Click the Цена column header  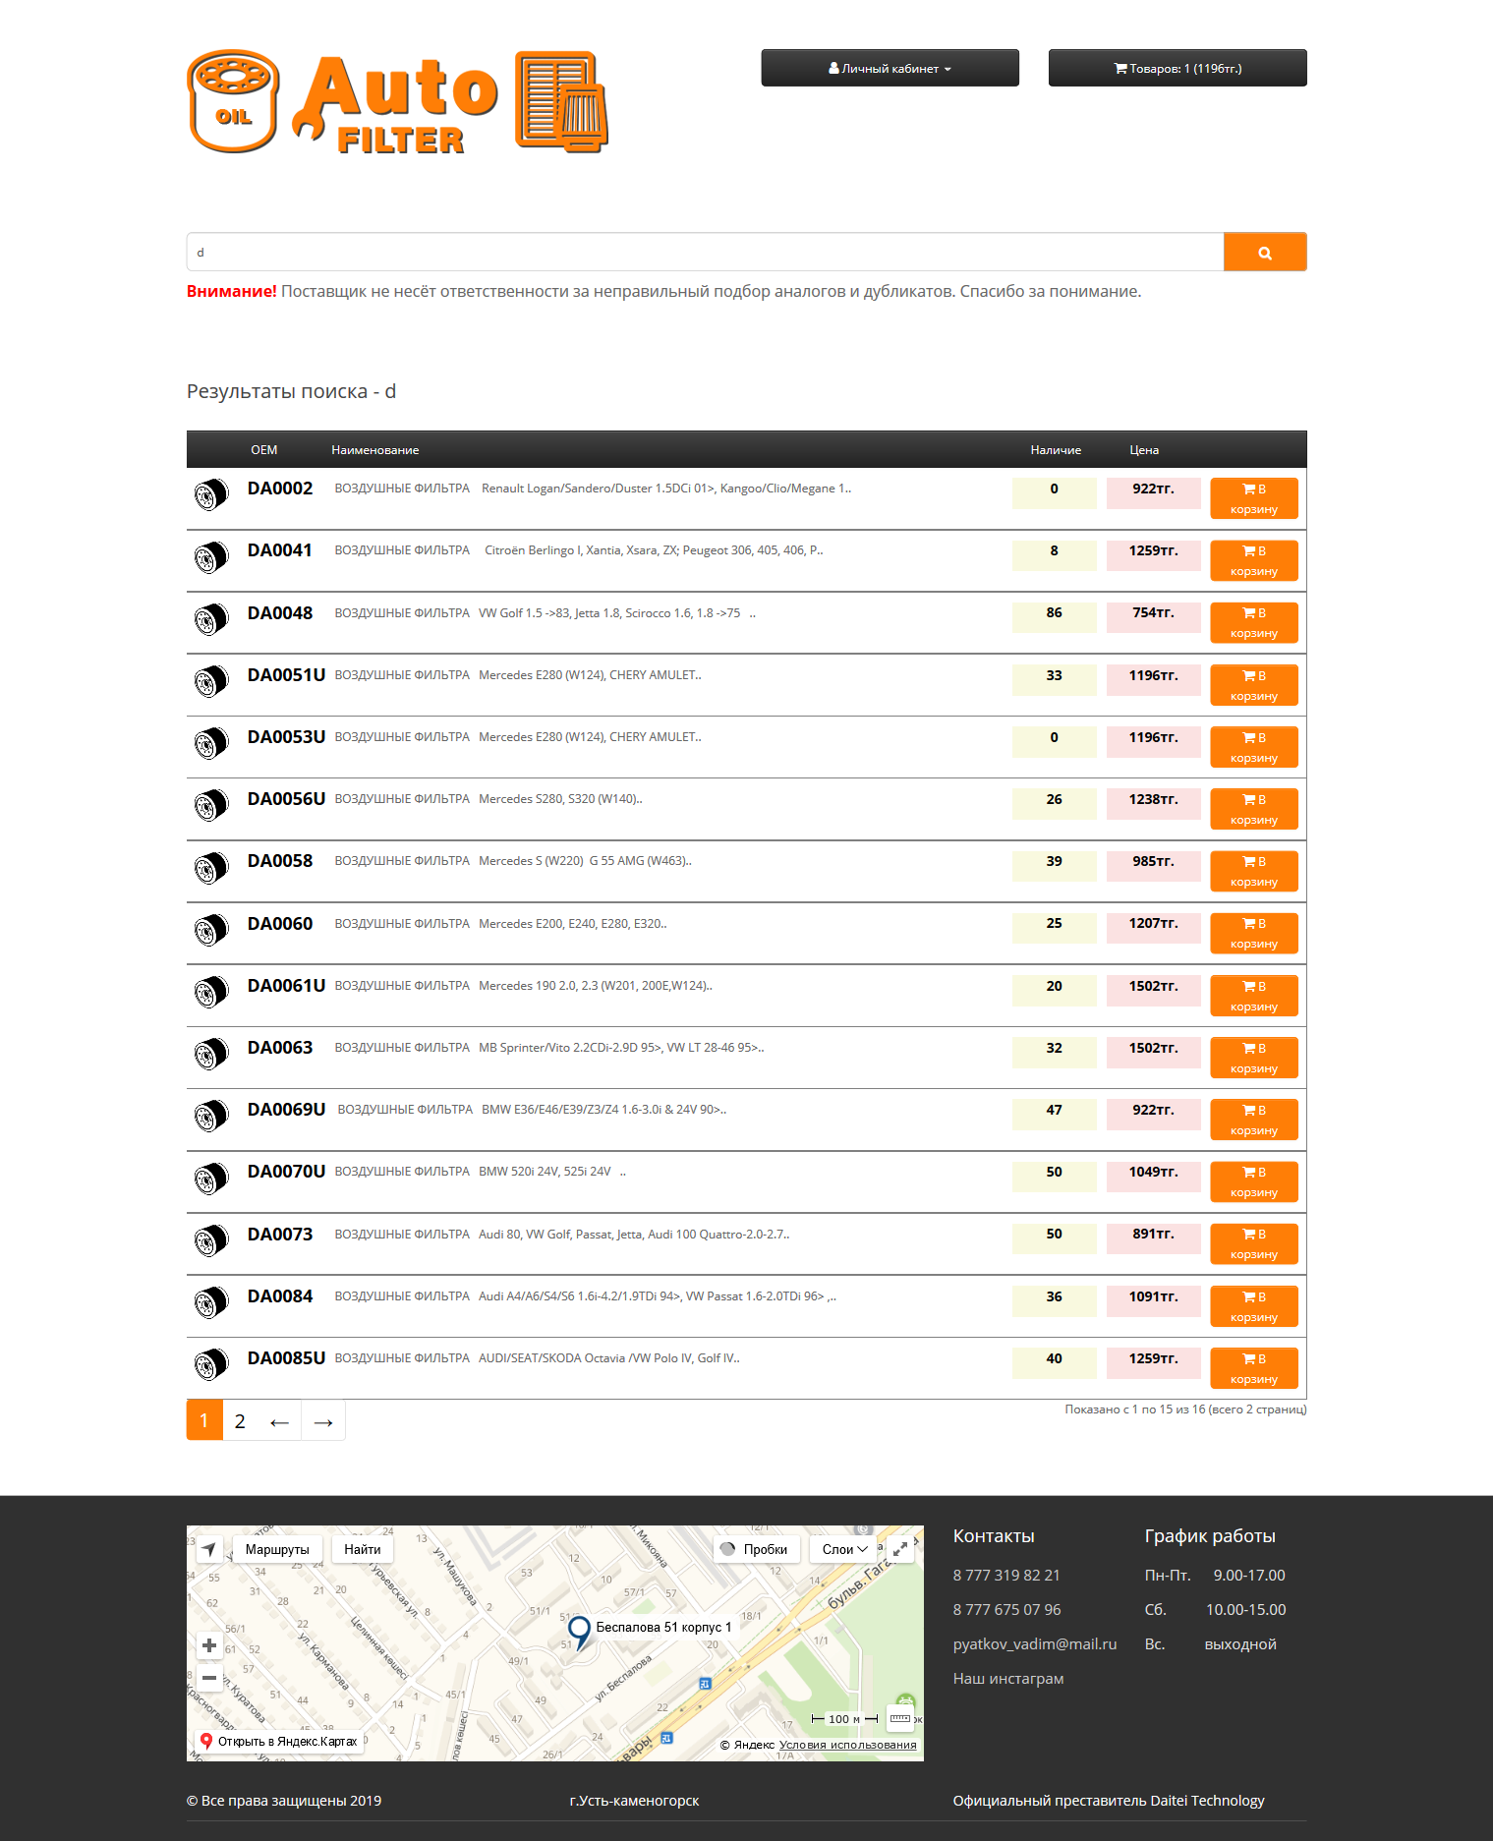[x=1144, y=449]
